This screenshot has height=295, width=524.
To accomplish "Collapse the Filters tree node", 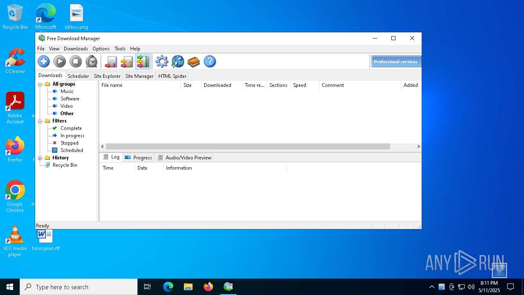I will pyautogui.click(x=40, y=121).
